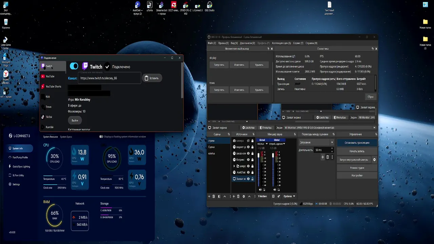Screen dimensions: 434x244
Task: Undock the Multiple output panel
Action: pos(268,49)
